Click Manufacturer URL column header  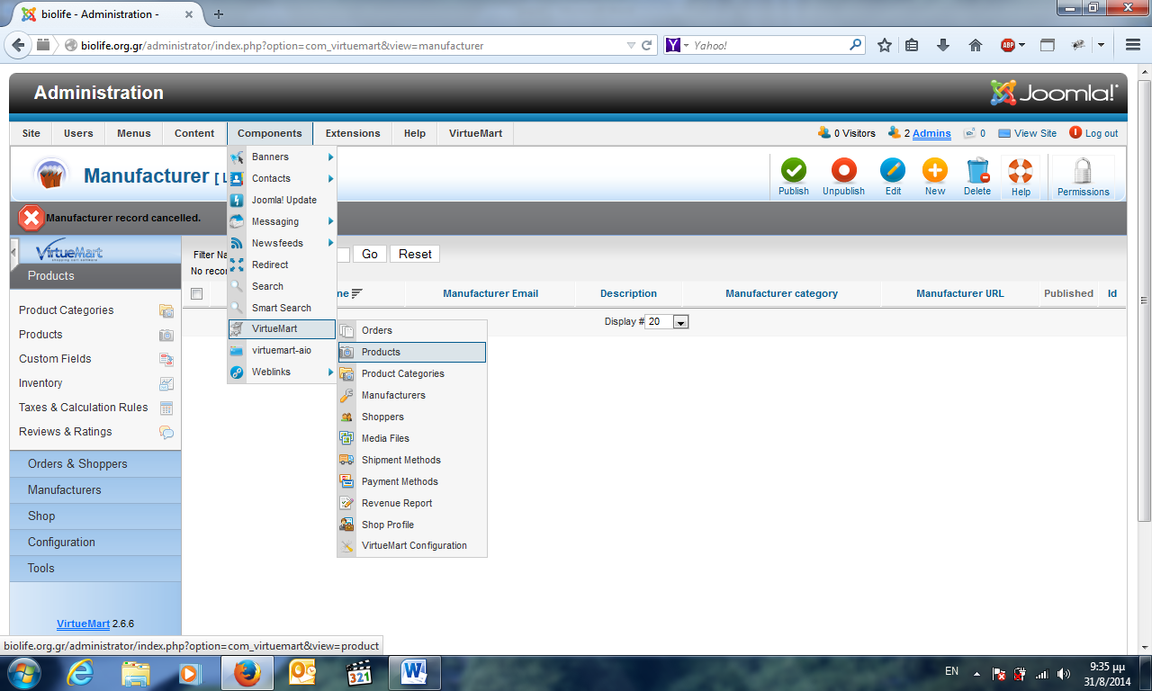(x=959, y=293)
